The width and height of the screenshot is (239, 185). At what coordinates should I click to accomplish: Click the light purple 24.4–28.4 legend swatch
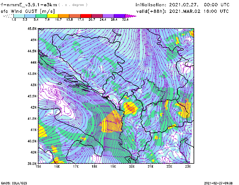pyautogui.click(x=108, y=16)
